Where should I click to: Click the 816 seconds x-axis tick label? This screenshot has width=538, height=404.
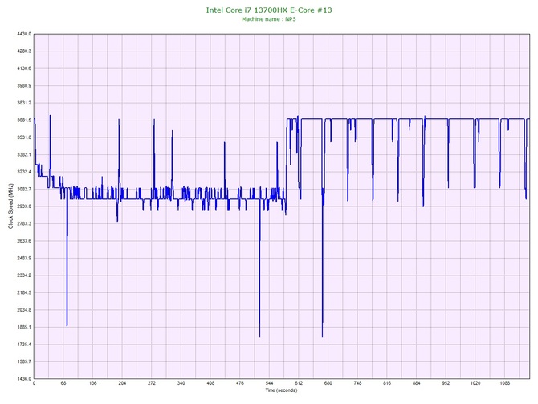[x=387, y=383]
